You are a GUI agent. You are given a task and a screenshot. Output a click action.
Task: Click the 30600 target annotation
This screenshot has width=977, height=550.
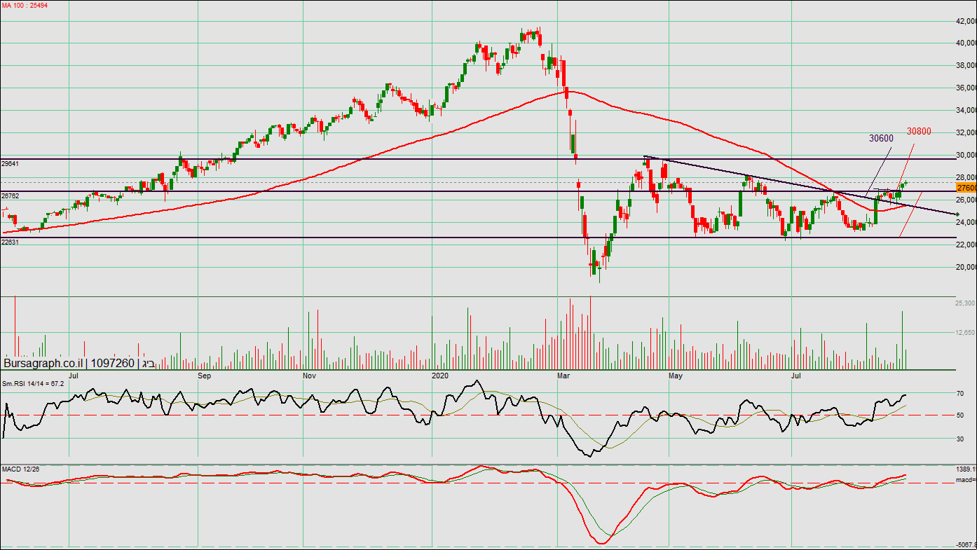(881, 139)
